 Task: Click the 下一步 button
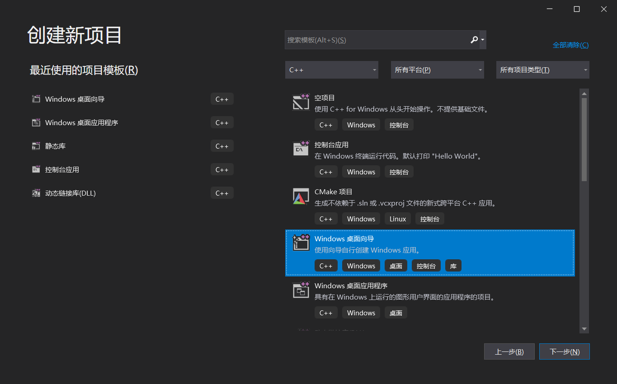tap(564, 351)
